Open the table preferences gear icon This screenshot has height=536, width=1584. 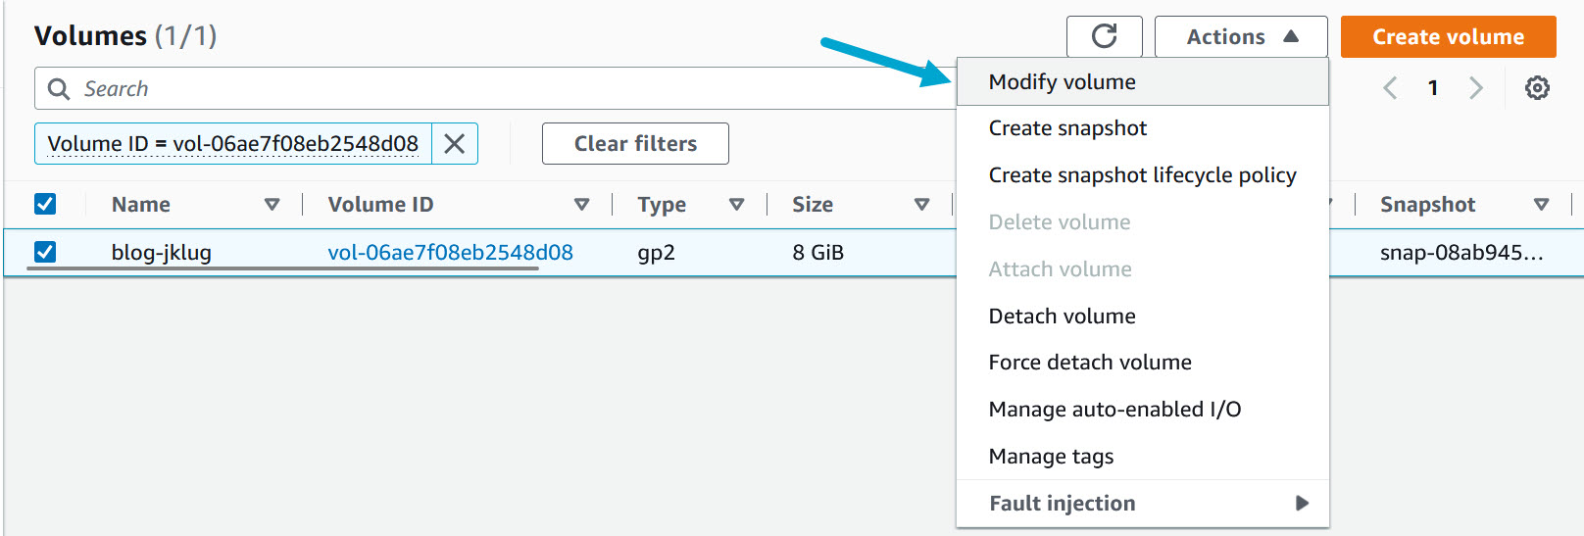(x=1537, y=88)
